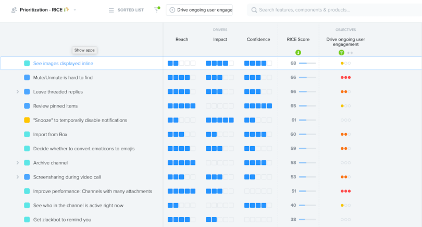
Task: Toggle objective dots for Get zlackbot to remind you
Action: click(x=345, y=220)
